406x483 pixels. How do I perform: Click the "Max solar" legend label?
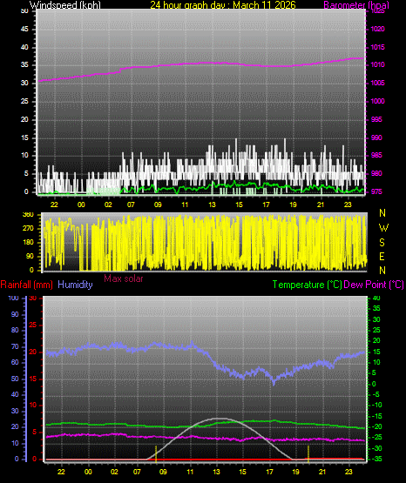point(124,278)
